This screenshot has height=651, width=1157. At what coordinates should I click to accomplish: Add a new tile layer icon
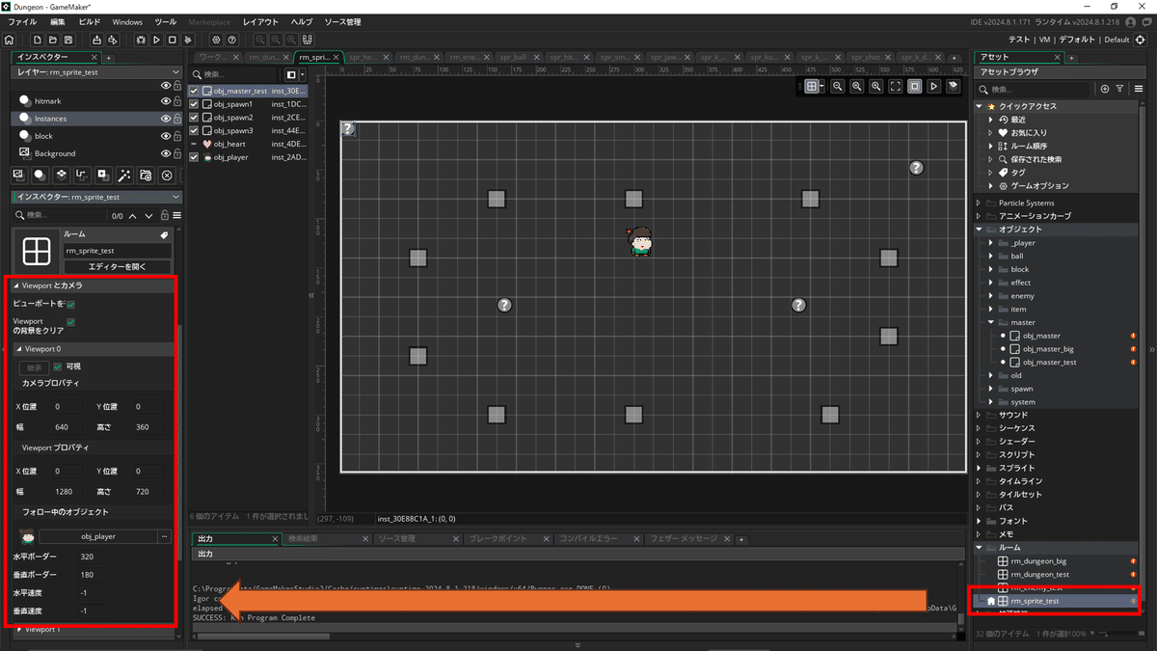tap(61, 175)
